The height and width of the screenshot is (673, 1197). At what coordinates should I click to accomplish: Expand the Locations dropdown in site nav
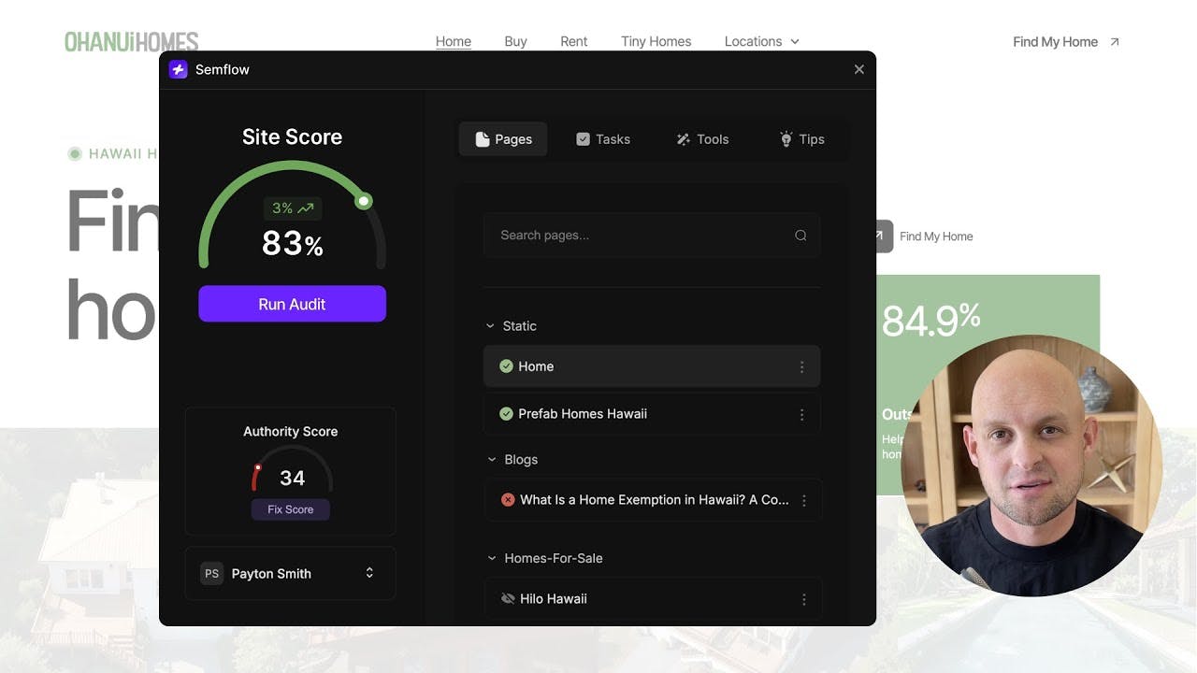(762, 42)
